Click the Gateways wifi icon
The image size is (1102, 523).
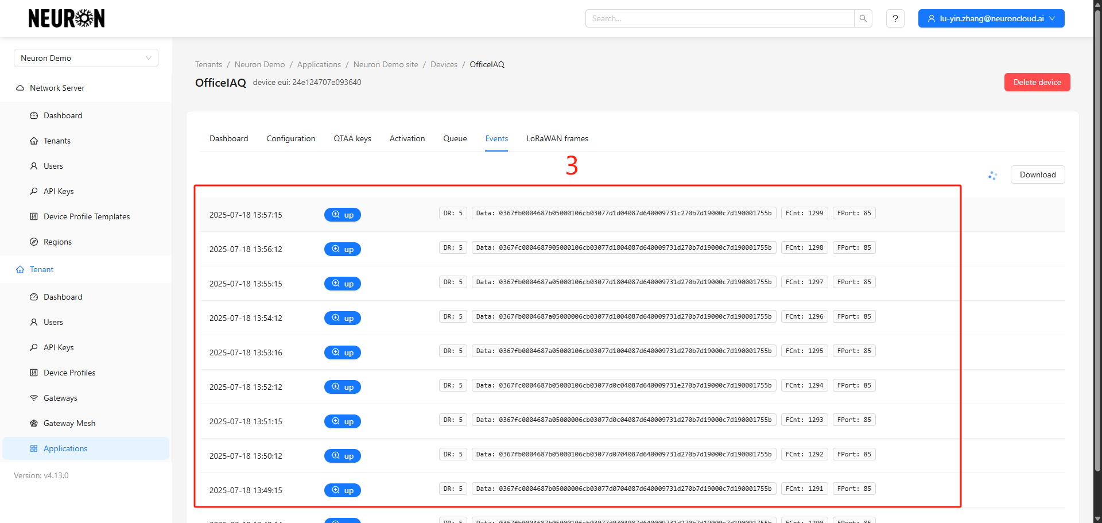tap(34, 398)
